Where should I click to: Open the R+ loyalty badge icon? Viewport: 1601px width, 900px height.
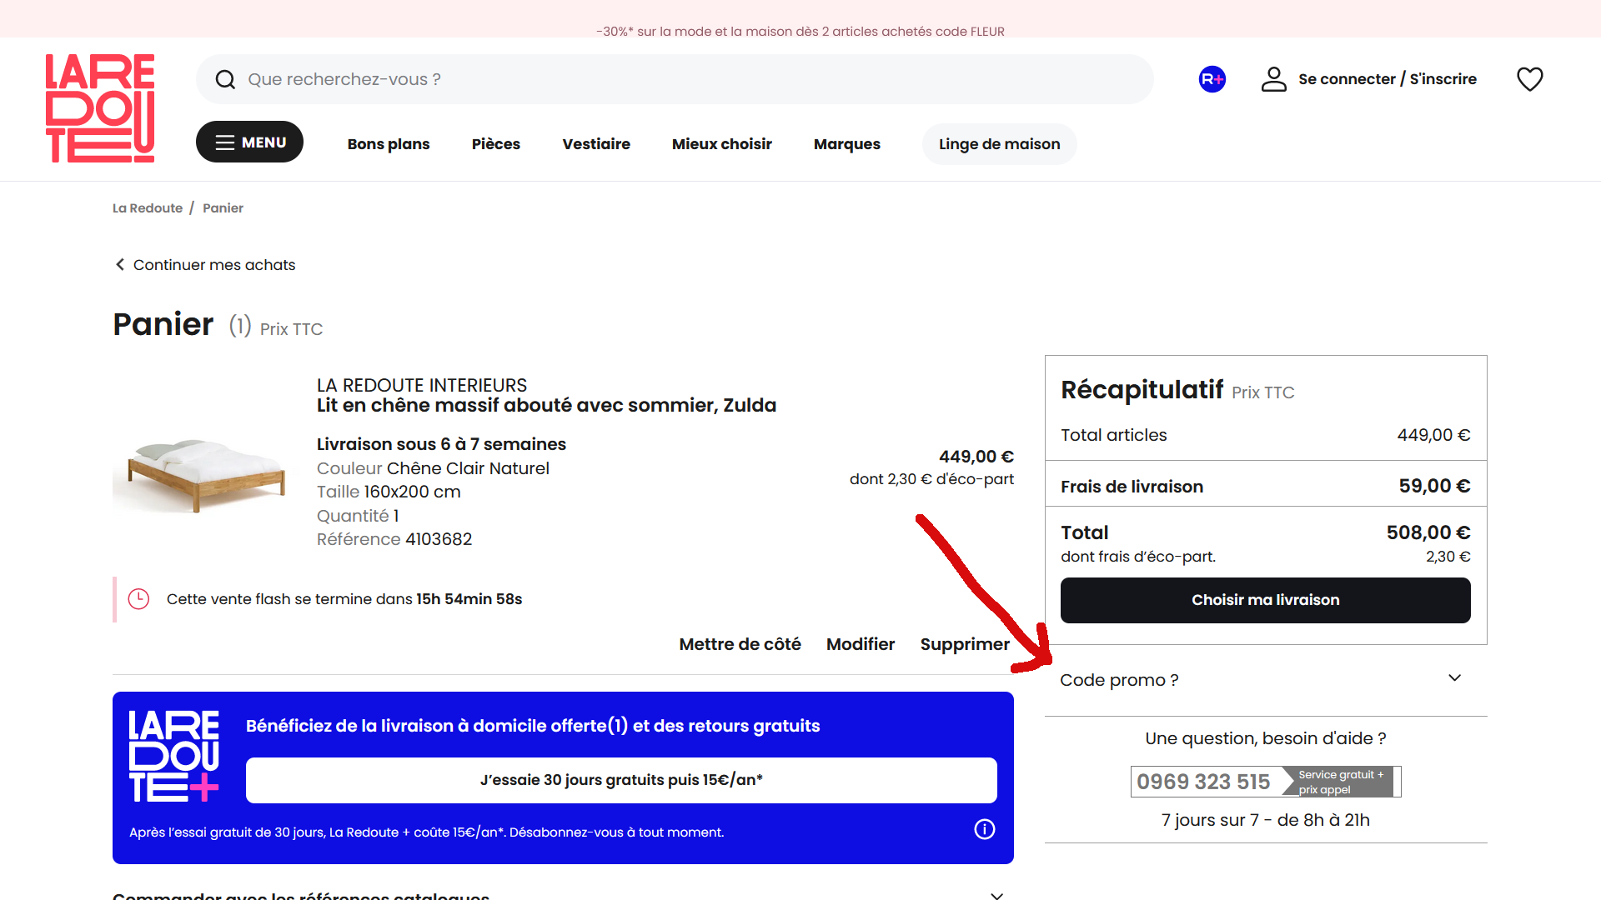[x=1212, y=79]
